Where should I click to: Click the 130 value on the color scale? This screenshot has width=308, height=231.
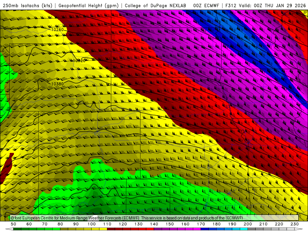139,224
